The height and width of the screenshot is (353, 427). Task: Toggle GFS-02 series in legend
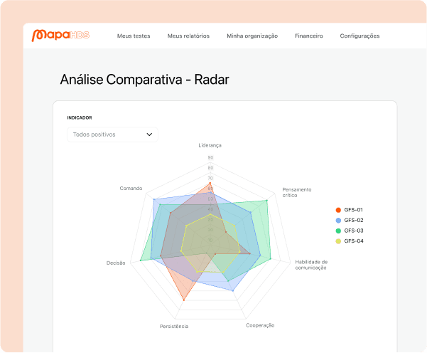tap(353, 221)
